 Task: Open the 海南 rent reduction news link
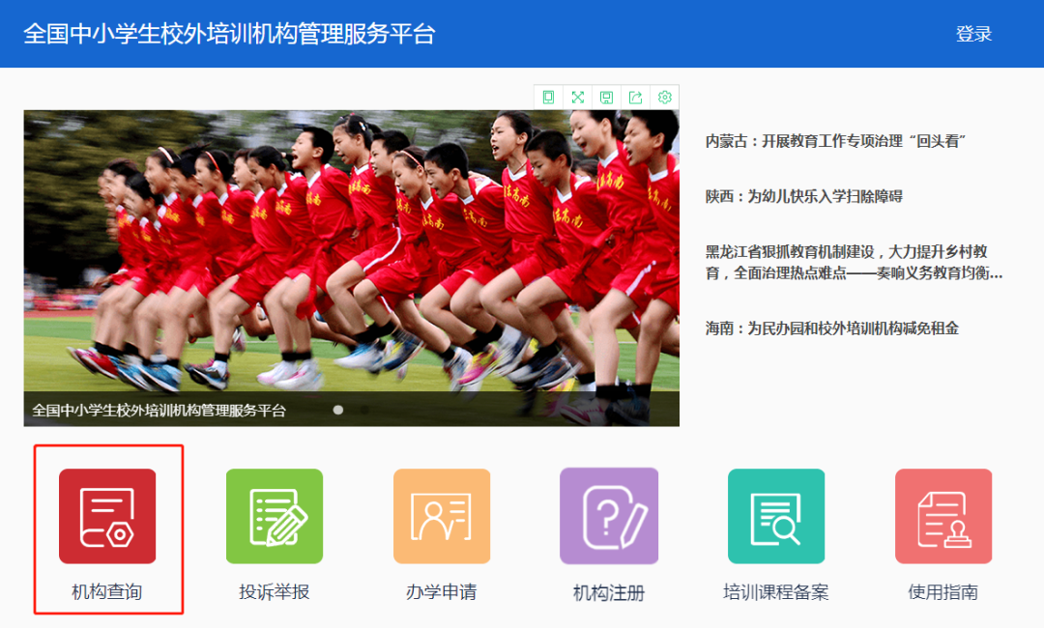pyautogui.click(x=831, y=328)
